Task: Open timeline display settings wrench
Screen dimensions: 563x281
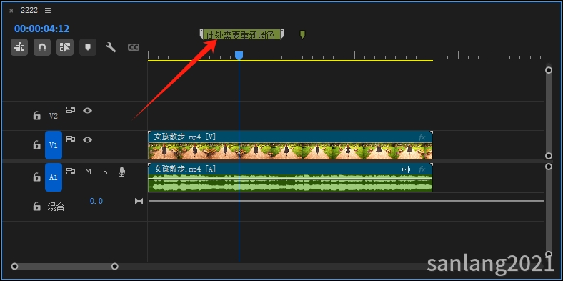Action: 111,47
